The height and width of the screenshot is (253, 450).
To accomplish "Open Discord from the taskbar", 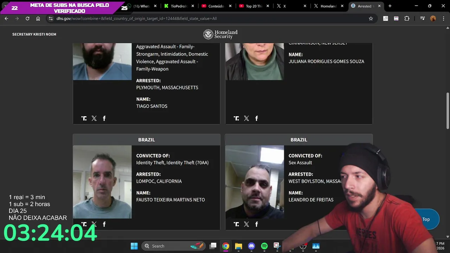I will [x=251, y=246].
